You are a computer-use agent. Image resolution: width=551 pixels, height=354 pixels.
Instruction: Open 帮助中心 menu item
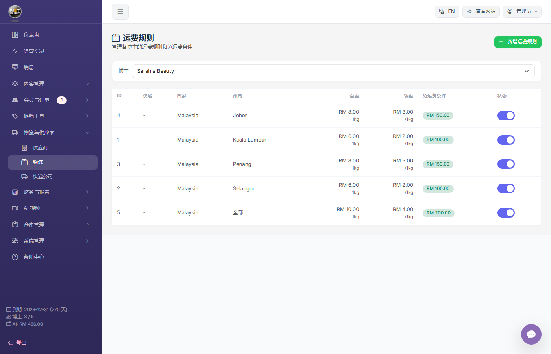pyautogui.click(x=53, y=257)
